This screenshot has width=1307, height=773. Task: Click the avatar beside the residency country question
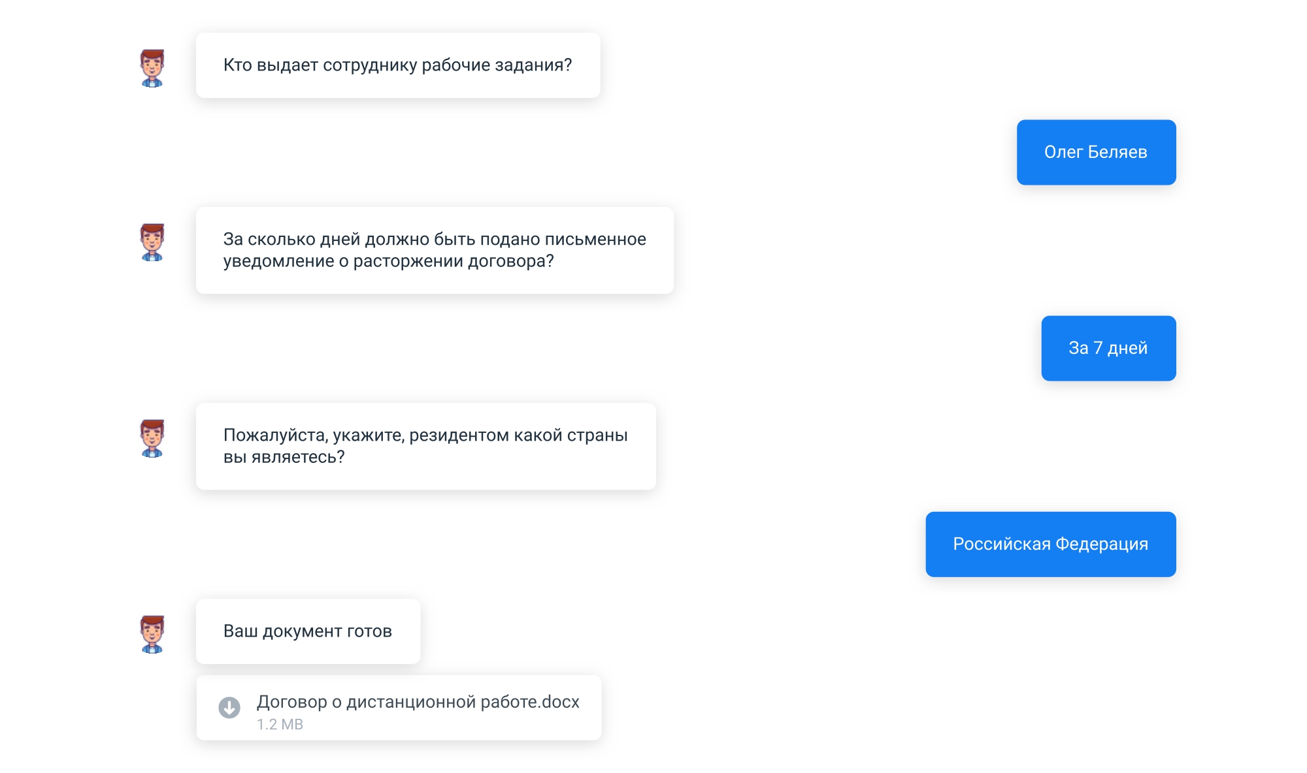(x=152, y=438)
